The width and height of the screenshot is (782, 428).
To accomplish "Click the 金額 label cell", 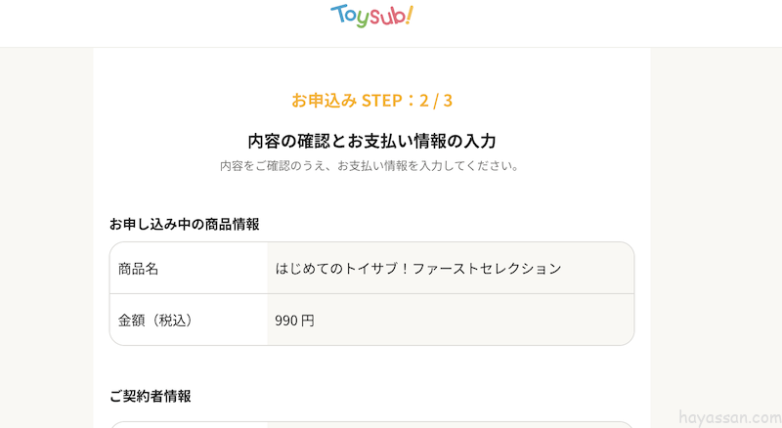I will [x=132, y=320].
